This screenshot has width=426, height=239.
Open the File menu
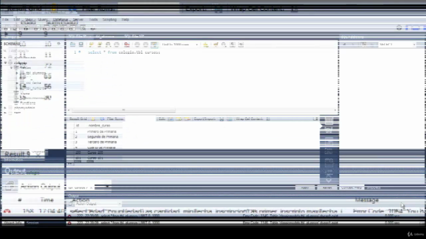point(5,19)
